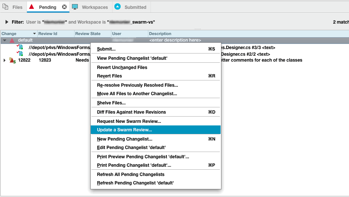
Task: Switch to the Workspaces tab
Action: point(95,7)
